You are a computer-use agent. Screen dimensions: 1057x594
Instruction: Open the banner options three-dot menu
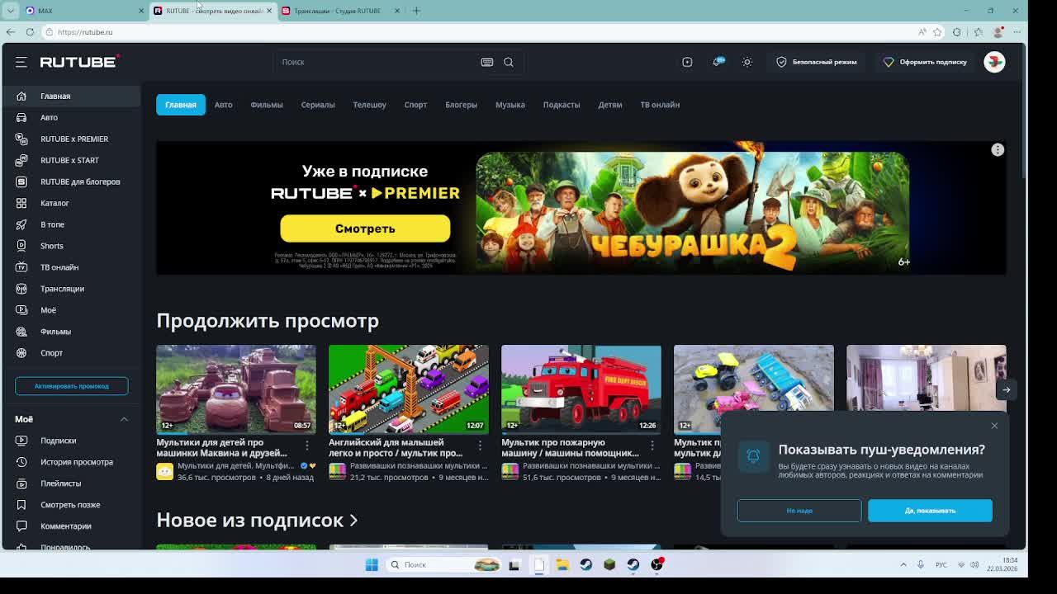(998, 149)
